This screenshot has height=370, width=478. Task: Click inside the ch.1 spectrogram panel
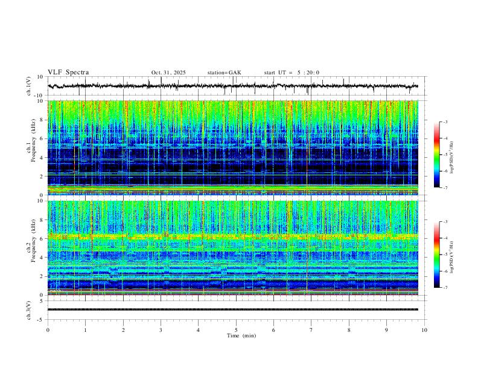click(x=233, y=148)
